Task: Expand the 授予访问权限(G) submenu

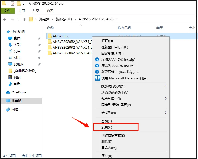Action: pos(131,86)
